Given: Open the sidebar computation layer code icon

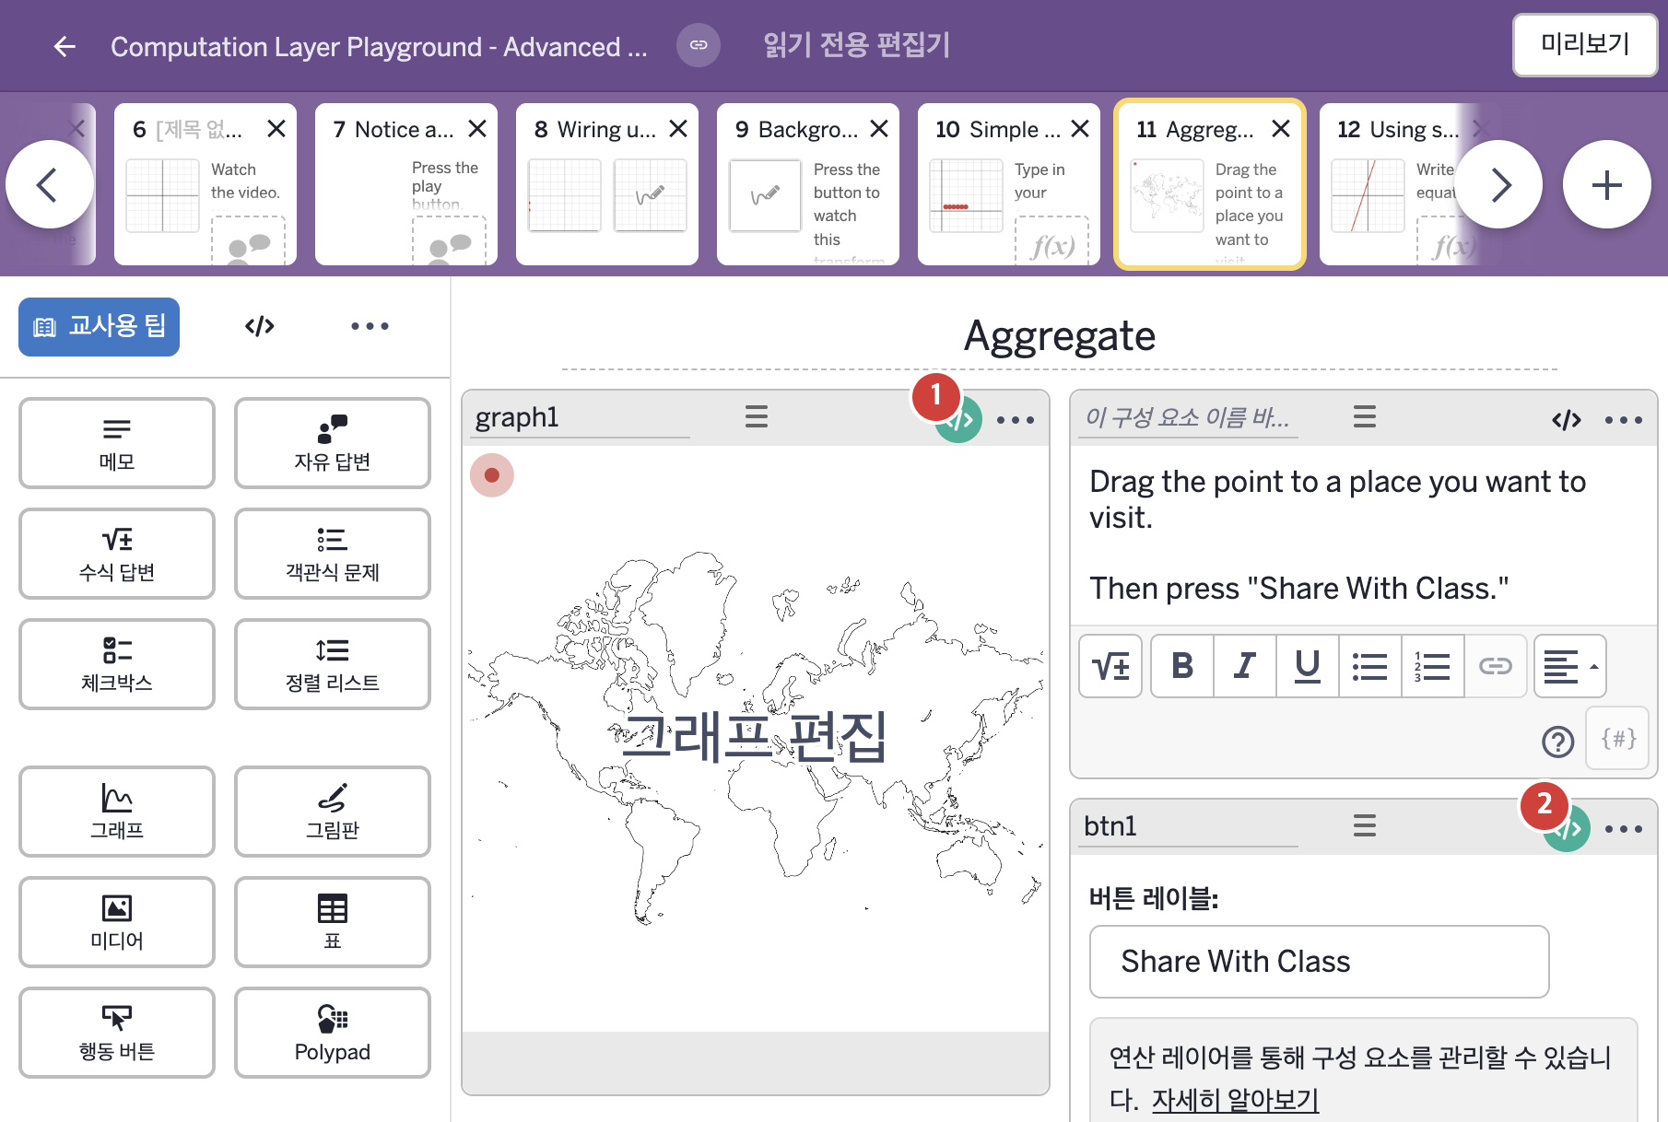Looking at the screenshot, I should pyautogui.click(x=260, y=326).
